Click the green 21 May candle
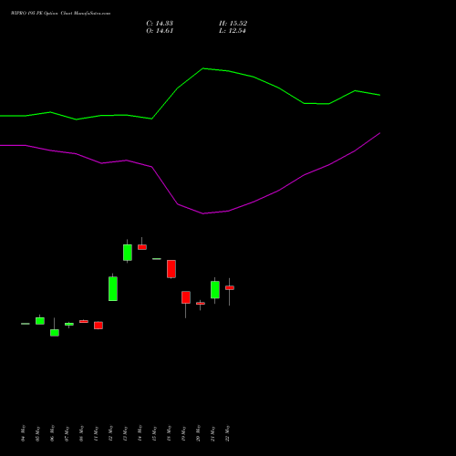This screenshot has width=456, height=456. click(x=215, y=290)
